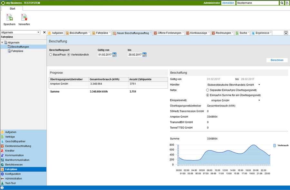
Task: Click the Abmelden logout link
Action: 228,3
